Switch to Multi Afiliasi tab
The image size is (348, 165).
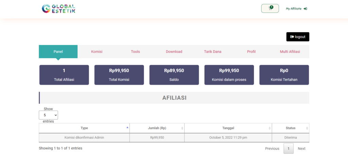(290, 51)
